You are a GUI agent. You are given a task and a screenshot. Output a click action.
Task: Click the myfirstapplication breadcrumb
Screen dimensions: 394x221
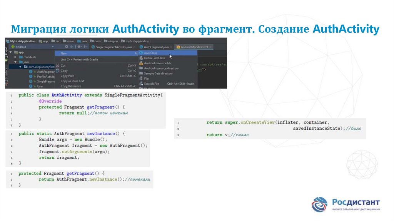click(135, 41)
